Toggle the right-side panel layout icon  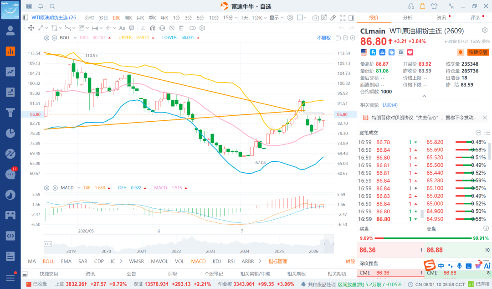[351, 18]
